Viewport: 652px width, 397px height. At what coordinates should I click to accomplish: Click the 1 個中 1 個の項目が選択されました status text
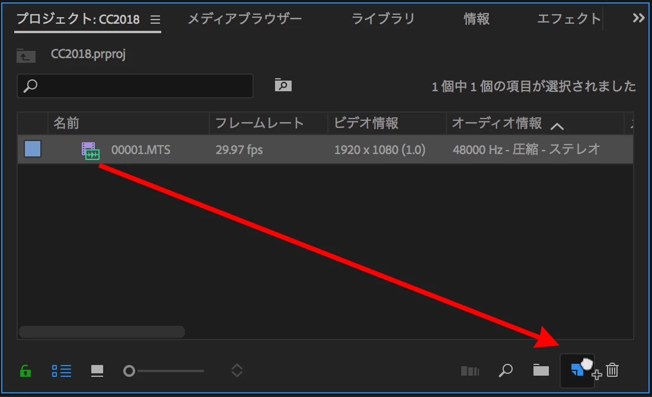point(534,86)
